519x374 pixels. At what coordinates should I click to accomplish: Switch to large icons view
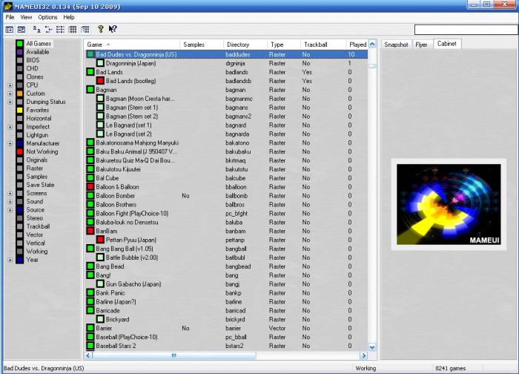point(38,29)
